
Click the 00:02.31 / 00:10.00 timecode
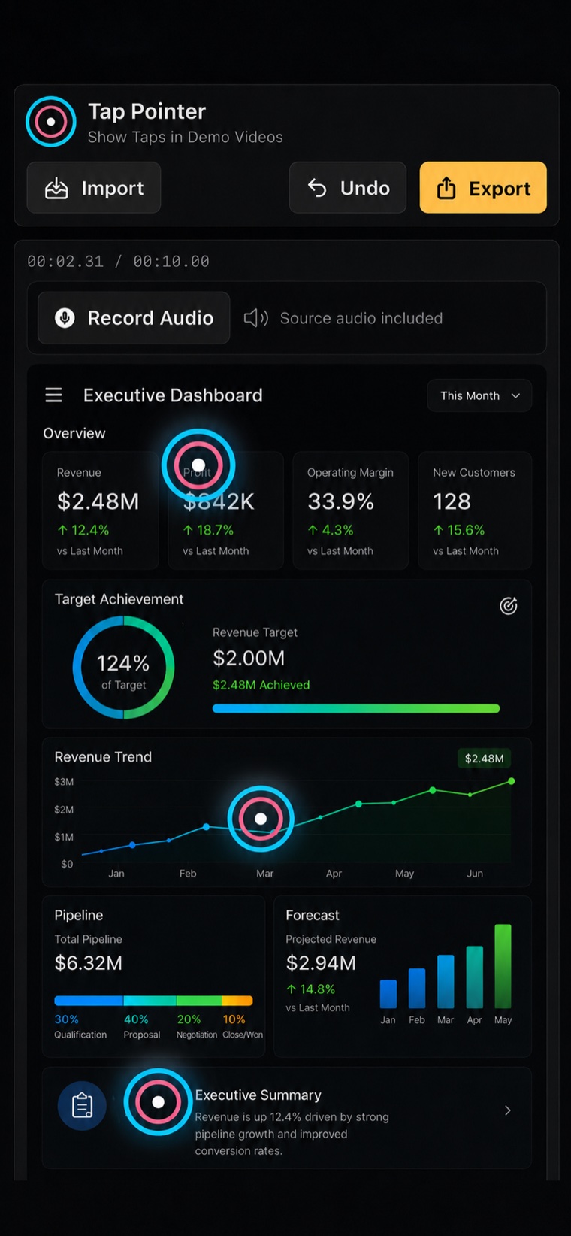[x=119, y=262]
